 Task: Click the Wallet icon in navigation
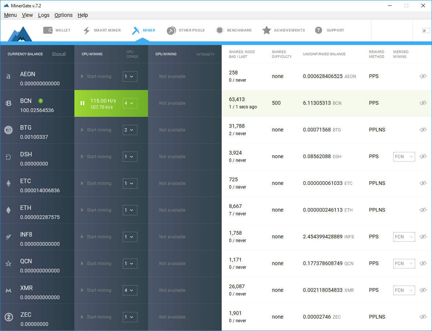(48, 30)
